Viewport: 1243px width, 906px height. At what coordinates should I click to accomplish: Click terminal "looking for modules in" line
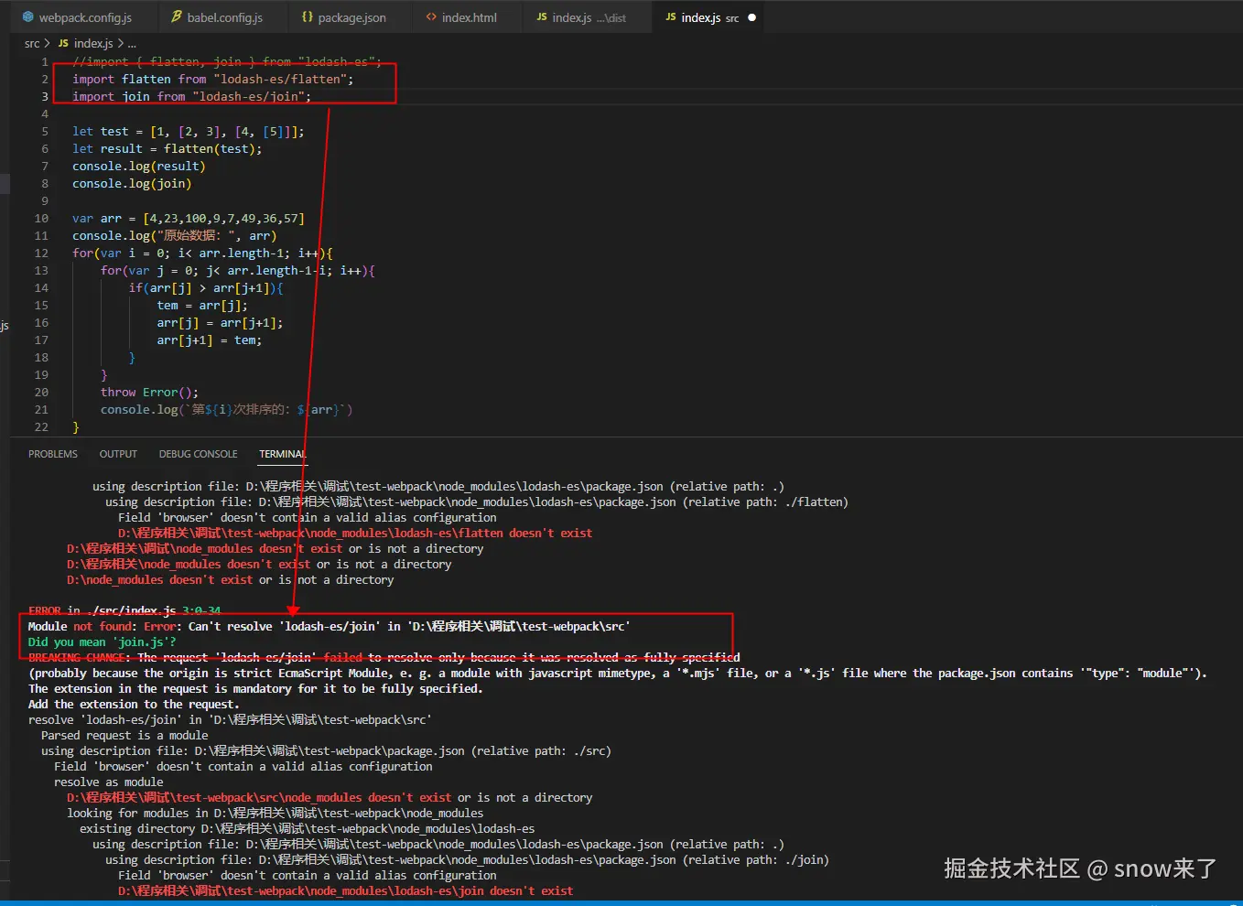[275, 814]
